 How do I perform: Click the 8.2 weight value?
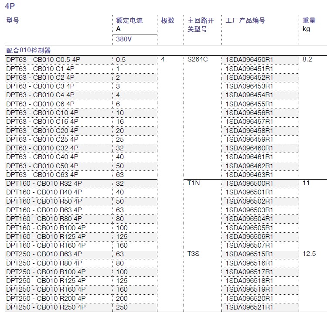click(307, 59)
